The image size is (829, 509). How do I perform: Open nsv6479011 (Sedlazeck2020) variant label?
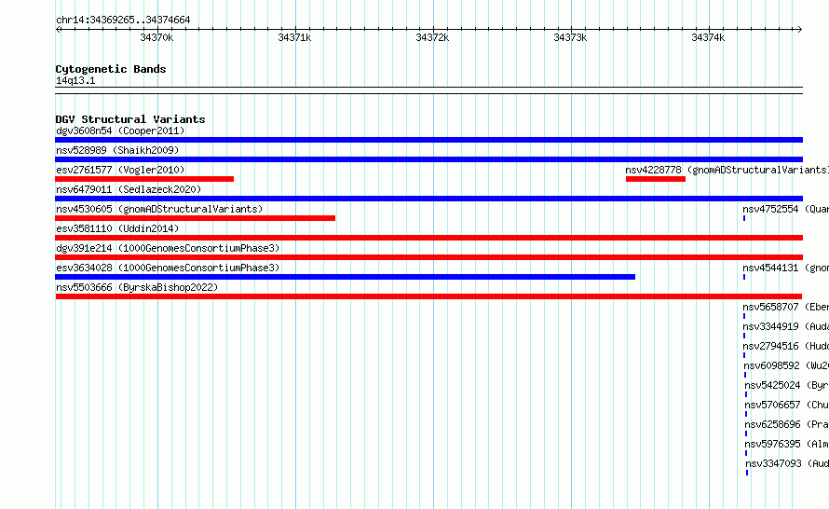129,189
